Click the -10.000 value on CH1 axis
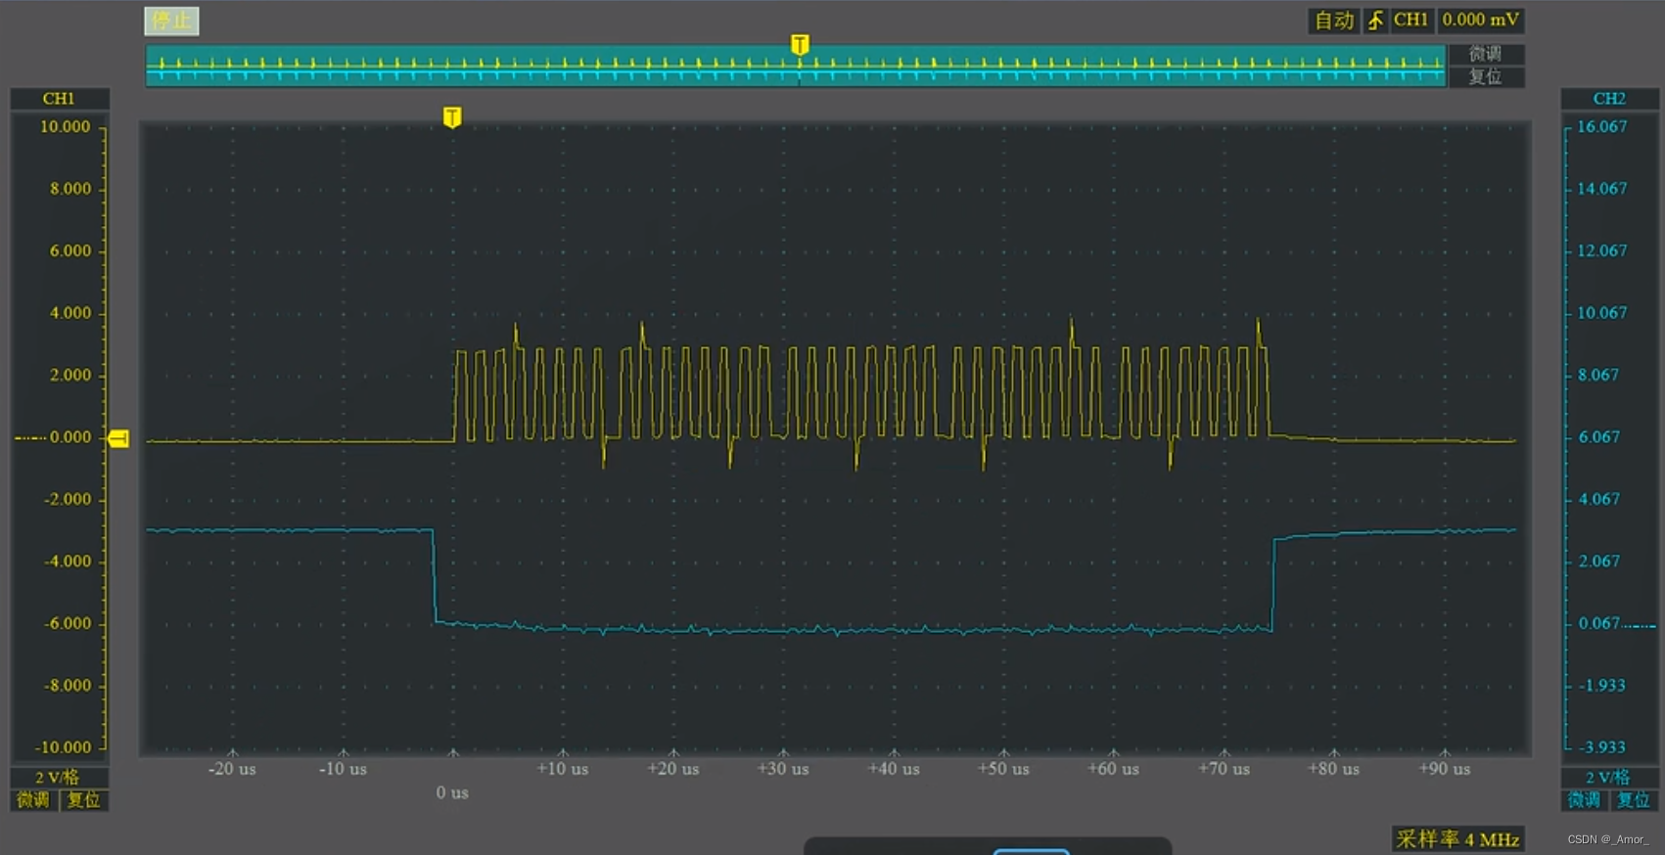 point(63,747)
